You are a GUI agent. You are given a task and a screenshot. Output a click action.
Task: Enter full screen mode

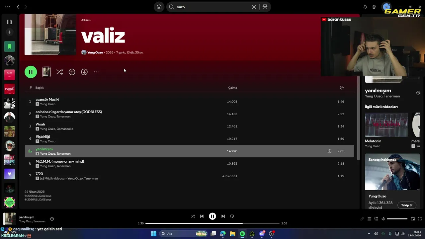[x=420, y=219]
